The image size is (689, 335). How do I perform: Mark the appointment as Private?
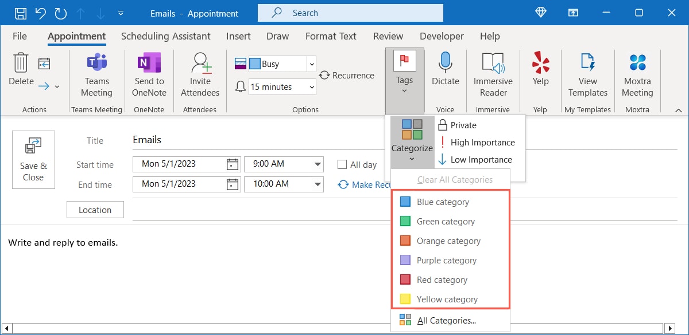[467, 125]
